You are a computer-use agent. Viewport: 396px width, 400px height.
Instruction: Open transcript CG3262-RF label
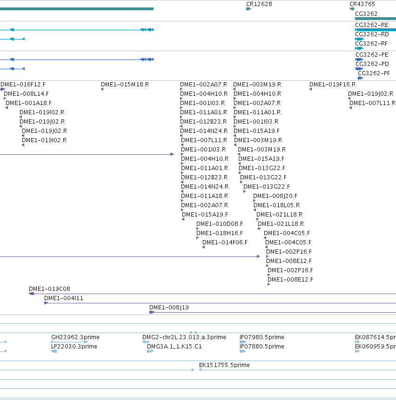(371, 44)
